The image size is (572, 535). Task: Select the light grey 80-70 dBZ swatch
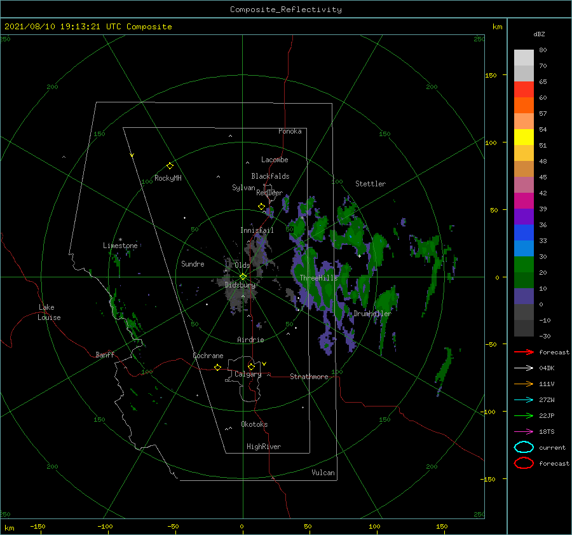pyautogui.click(x=524, y=58)
